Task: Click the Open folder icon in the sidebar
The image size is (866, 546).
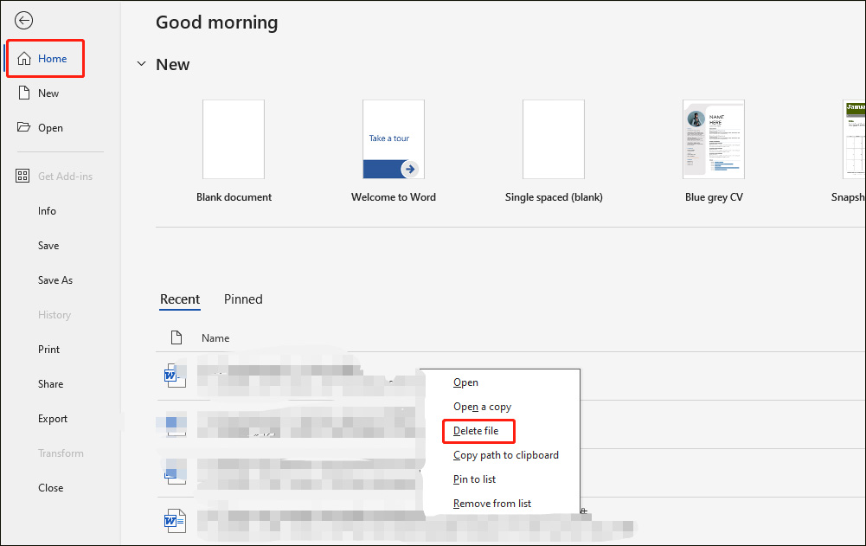Action: click(23, 127)
